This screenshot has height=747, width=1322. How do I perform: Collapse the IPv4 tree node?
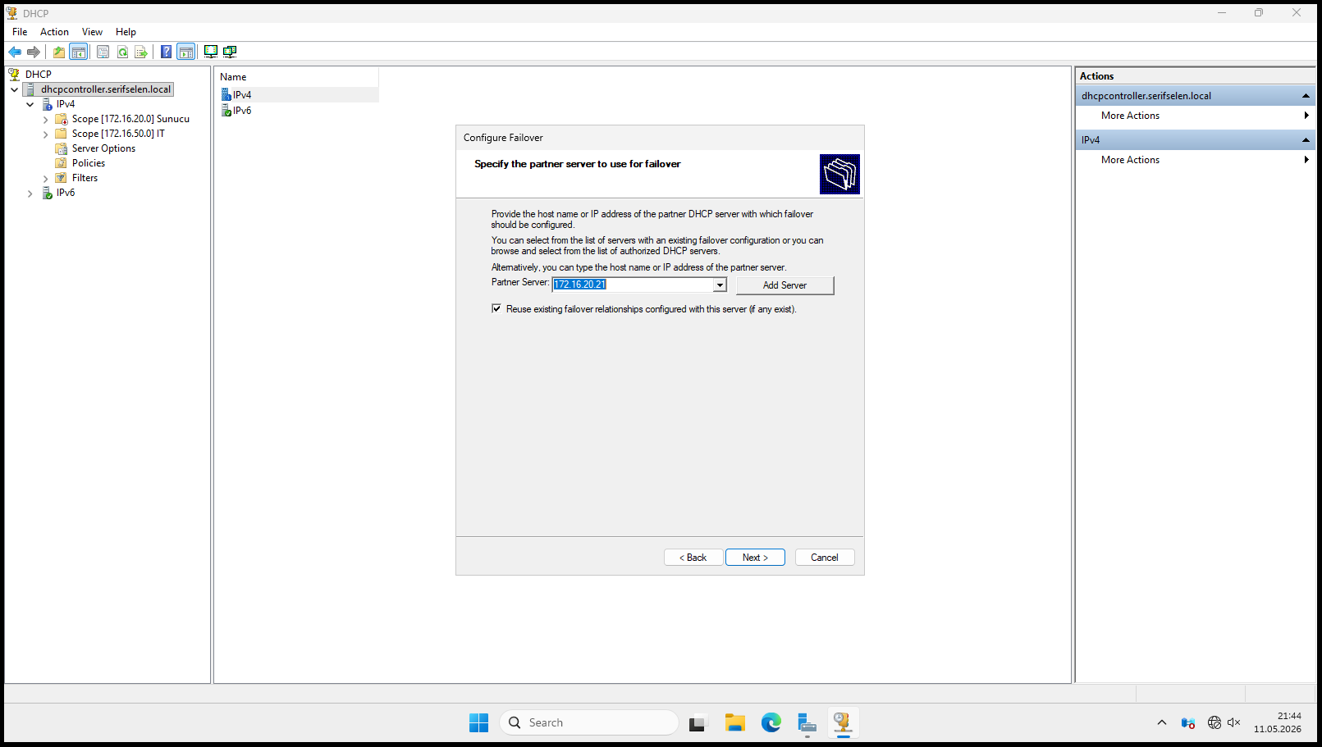[30, 104]
